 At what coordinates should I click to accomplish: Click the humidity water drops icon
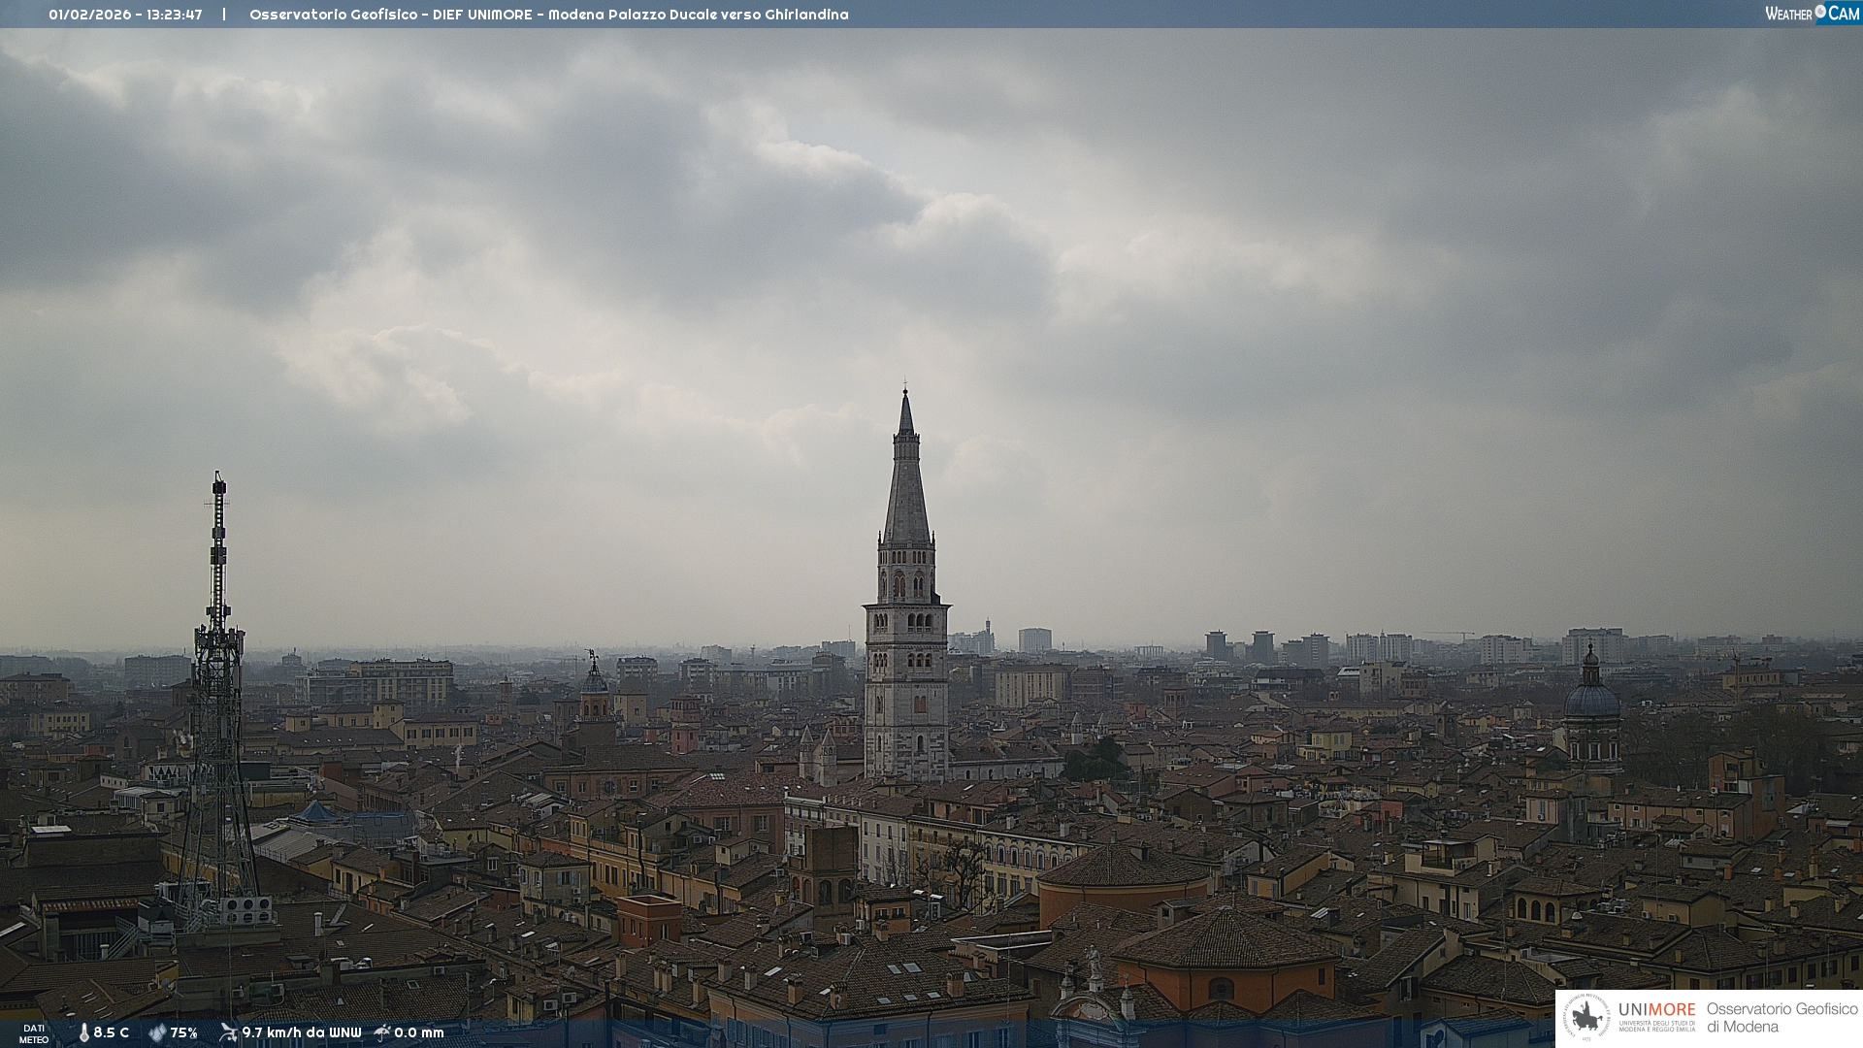tap(157, 1032)
